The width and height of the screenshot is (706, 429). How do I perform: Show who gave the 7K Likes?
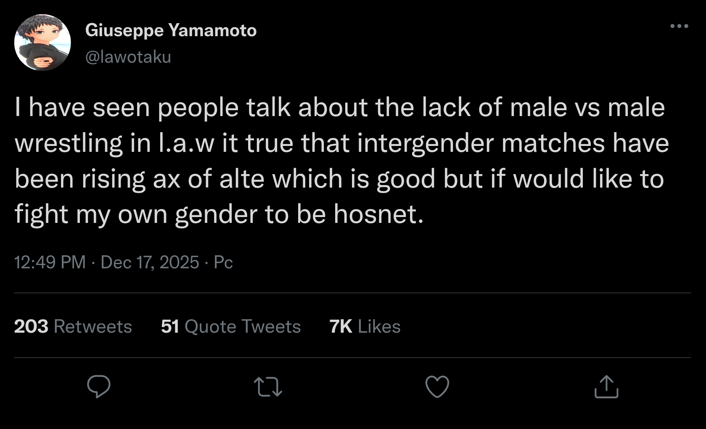365,326
